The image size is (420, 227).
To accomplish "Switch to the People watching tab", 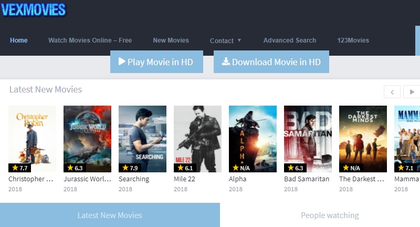I will click(x=330, y=215).
